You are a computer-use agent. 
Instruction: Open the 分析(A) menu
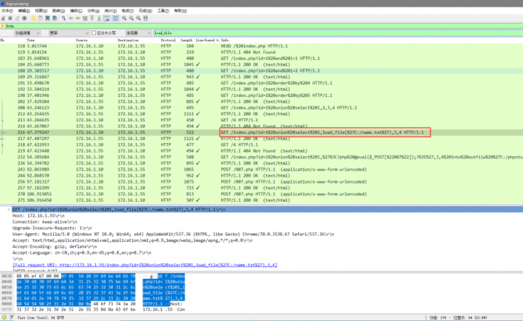point(94,11)
